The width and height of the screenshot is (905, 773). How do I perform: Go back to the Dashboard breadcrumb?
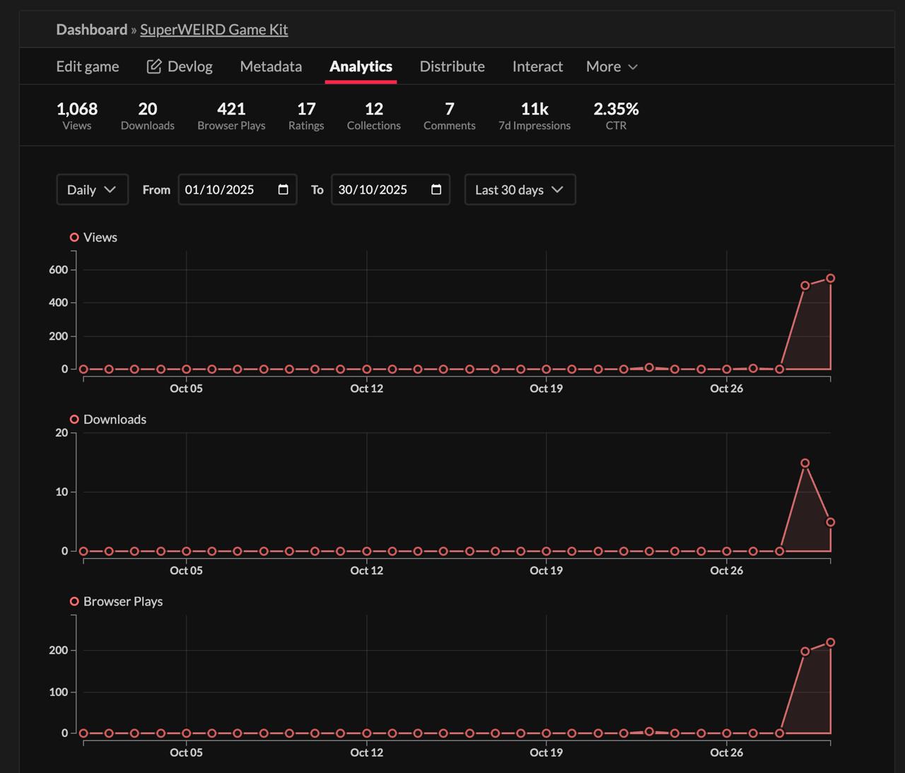pos(92,29)
